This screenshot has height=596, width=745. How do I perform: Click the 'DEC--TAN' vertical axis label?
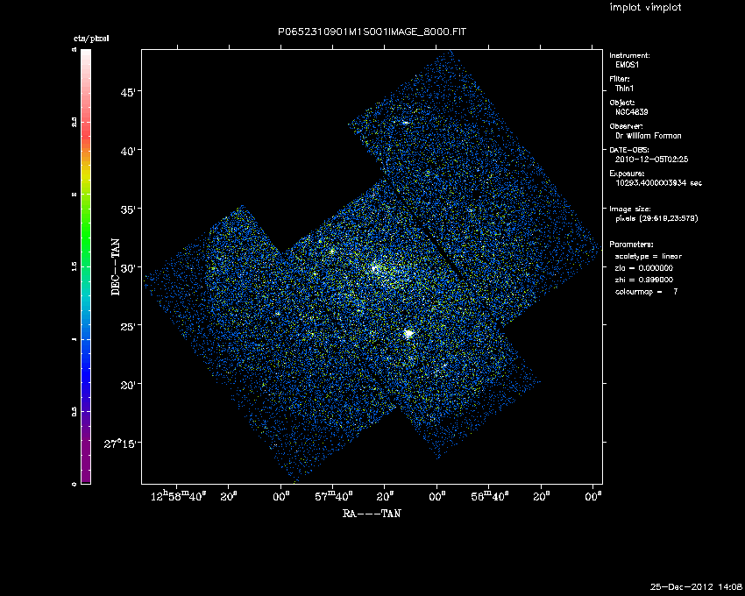coord(116,267)
